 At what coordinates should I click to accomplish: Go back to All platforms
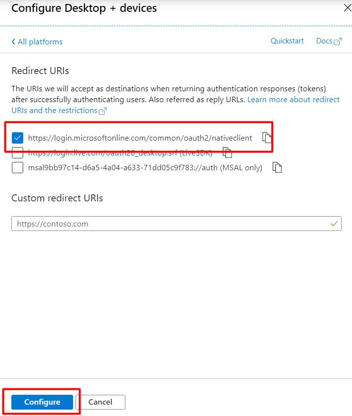tap(37, 41)
